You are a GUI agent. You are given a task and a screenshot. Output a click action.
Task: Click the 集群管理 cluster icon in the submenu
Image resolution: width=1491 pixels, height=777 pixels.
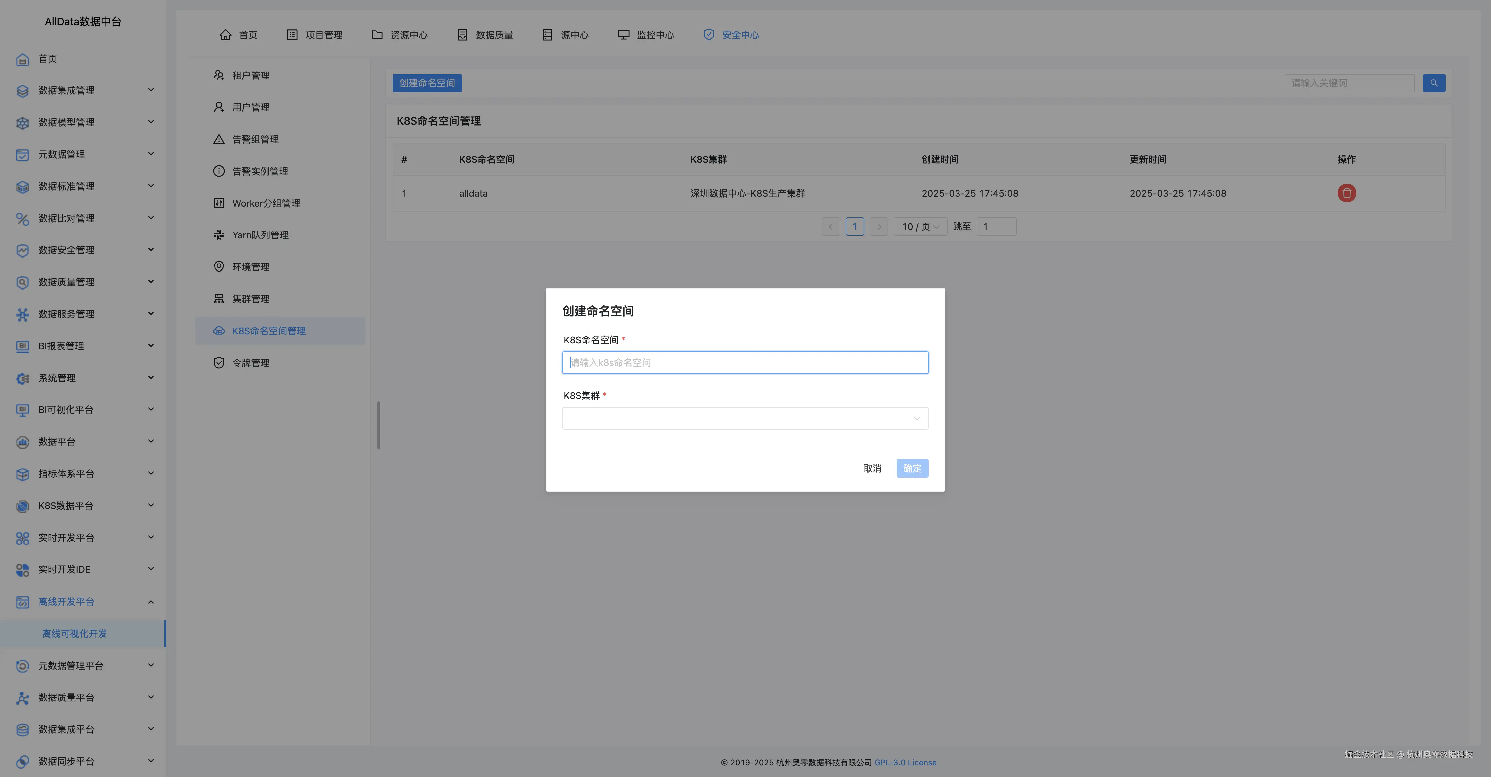pos(219,299)
